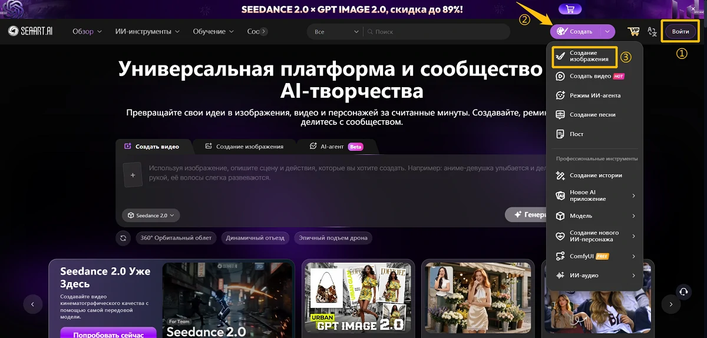Open the Seedance 2.0 model selector
This screenshot has height=338, width=707.
click(151, 216)
